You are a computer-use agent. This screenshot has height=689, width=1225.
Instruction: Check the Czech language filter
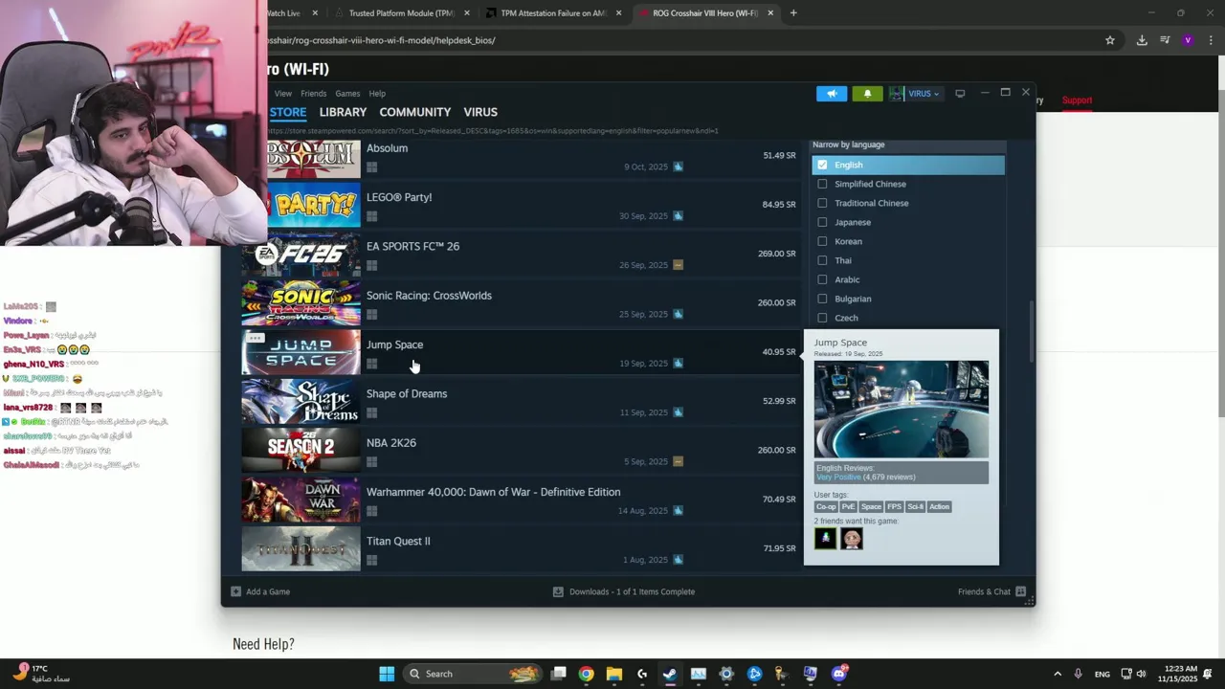point(822,318)
